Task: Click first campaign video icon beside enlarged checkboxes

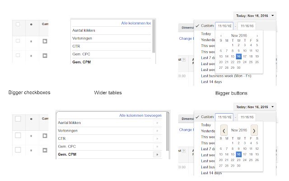Action: pyautogui.click(x=45, y=136)
